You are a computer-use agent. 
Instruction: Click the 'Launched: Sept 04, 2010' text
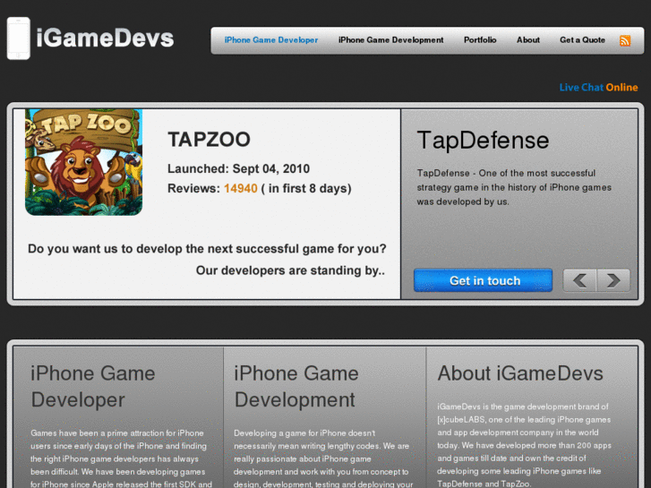point(238,168)
